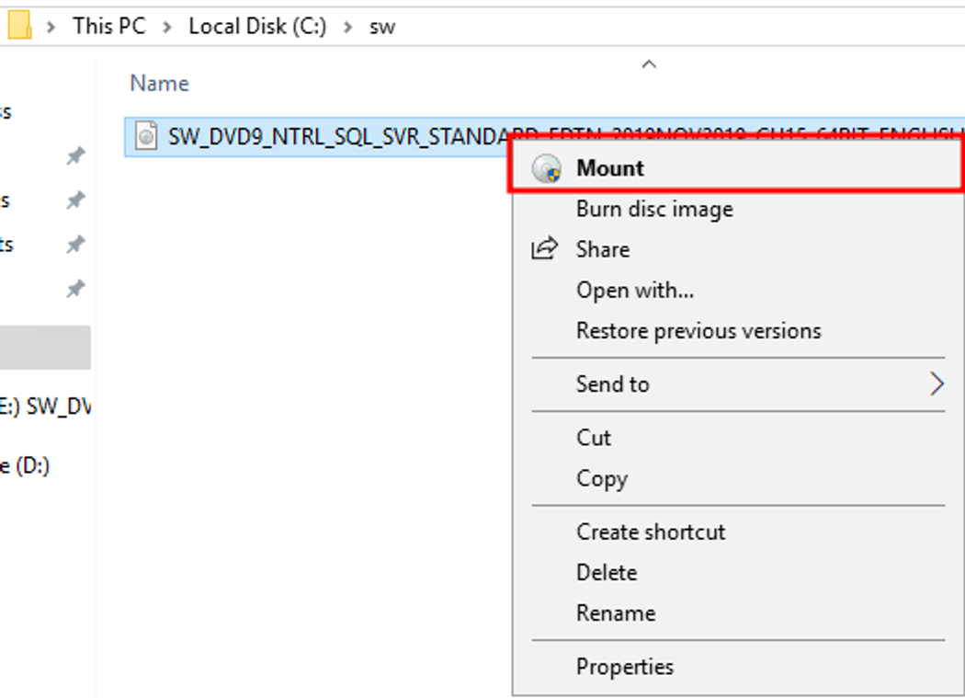Expand chevron after This PC breadcrumb
Viewport: 965px width, 698px height.
[166, 27]
